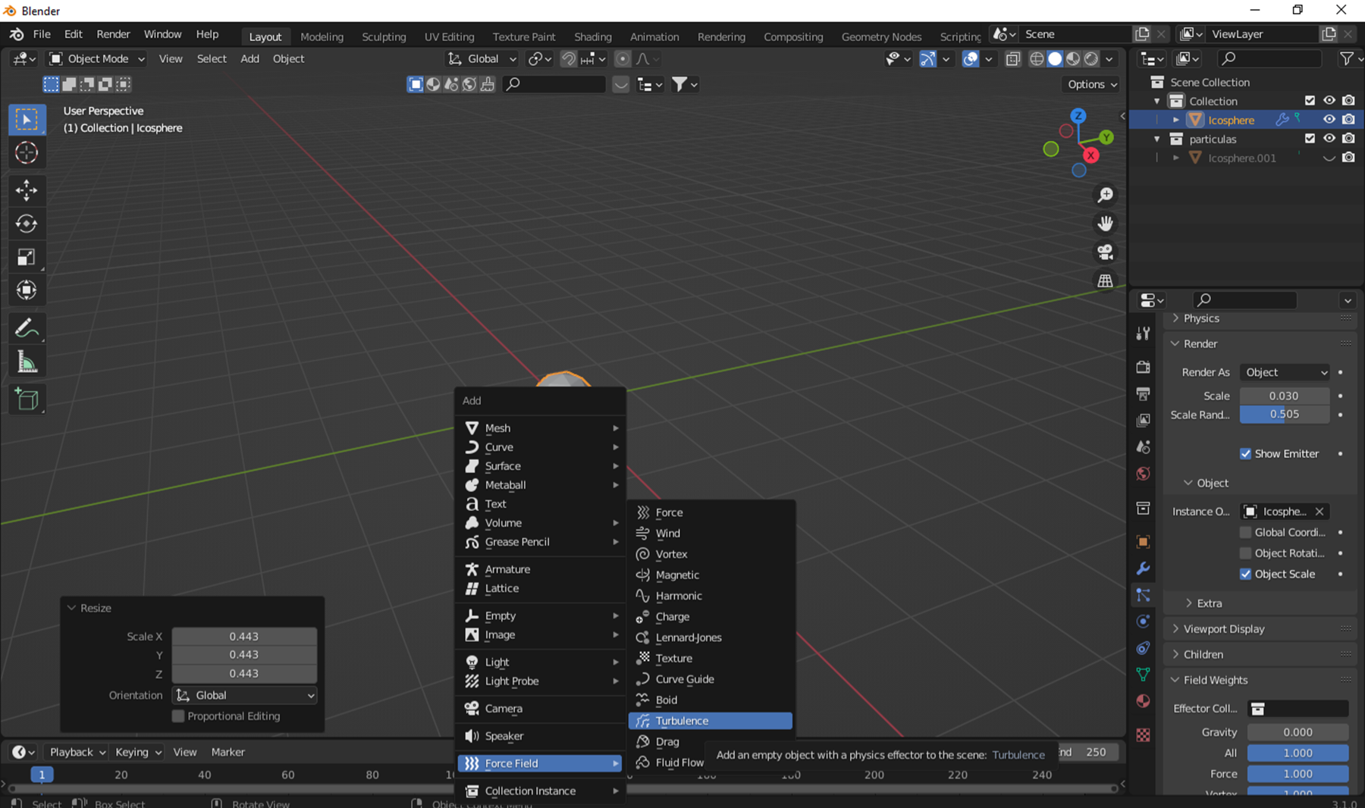Open the Mesh submenu in Add menu
Image resolution: width=1365 pixels, height=808 pixels.
(x=541, y=428)
